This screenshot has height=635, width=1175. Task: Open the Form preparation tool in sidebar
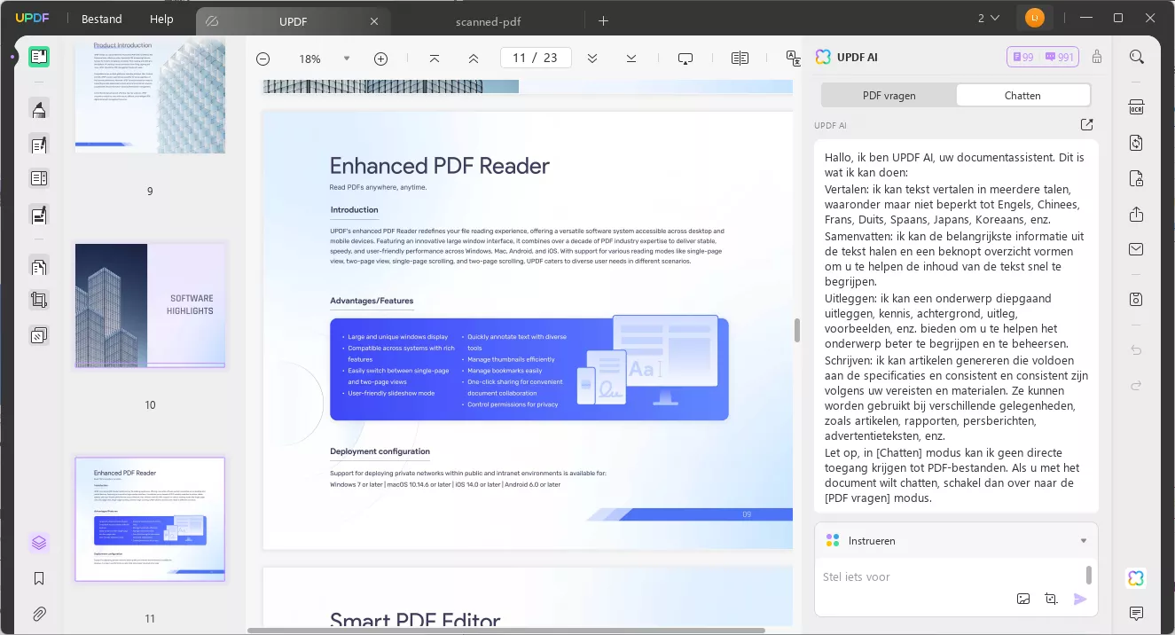(39, 178)
